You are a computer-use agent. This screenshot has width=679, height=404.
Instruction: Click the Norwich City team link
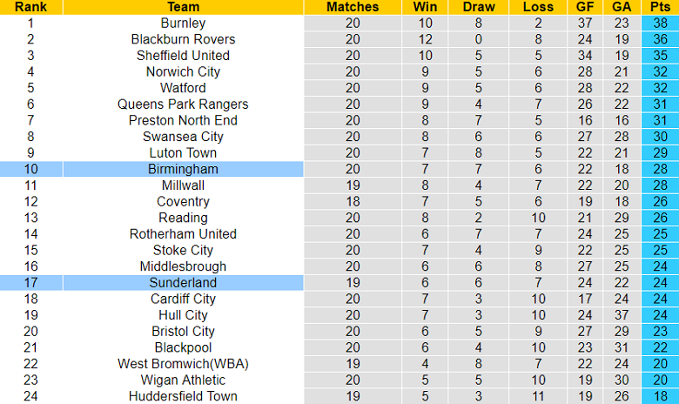(x=183, y=71)
